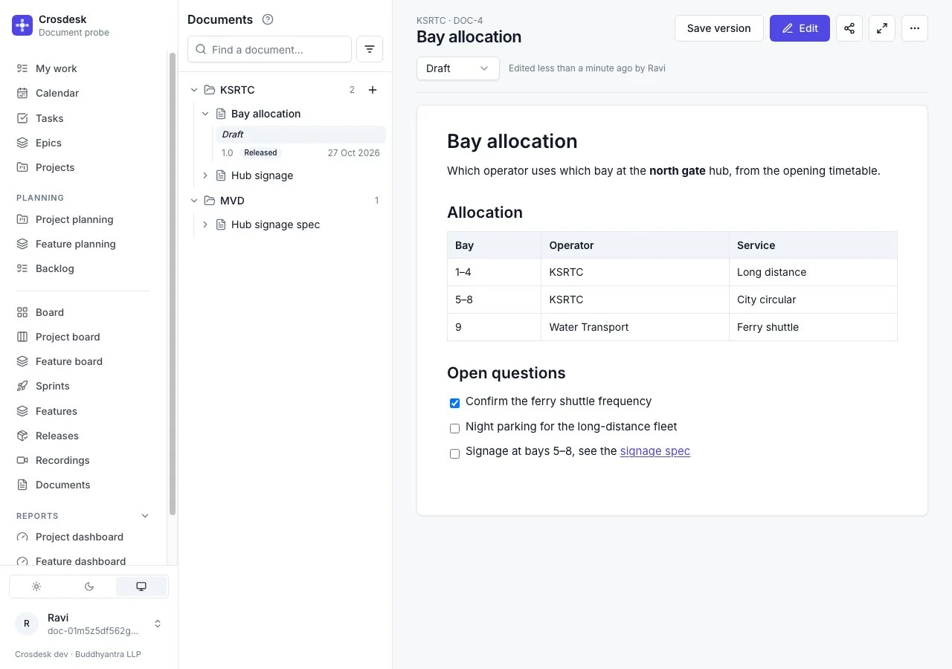
Task: Open the more actions ellipsis menu
Action: click(x=915, y=28)
